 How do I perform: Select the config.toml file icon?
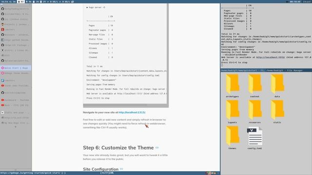[x=254, y=136]
